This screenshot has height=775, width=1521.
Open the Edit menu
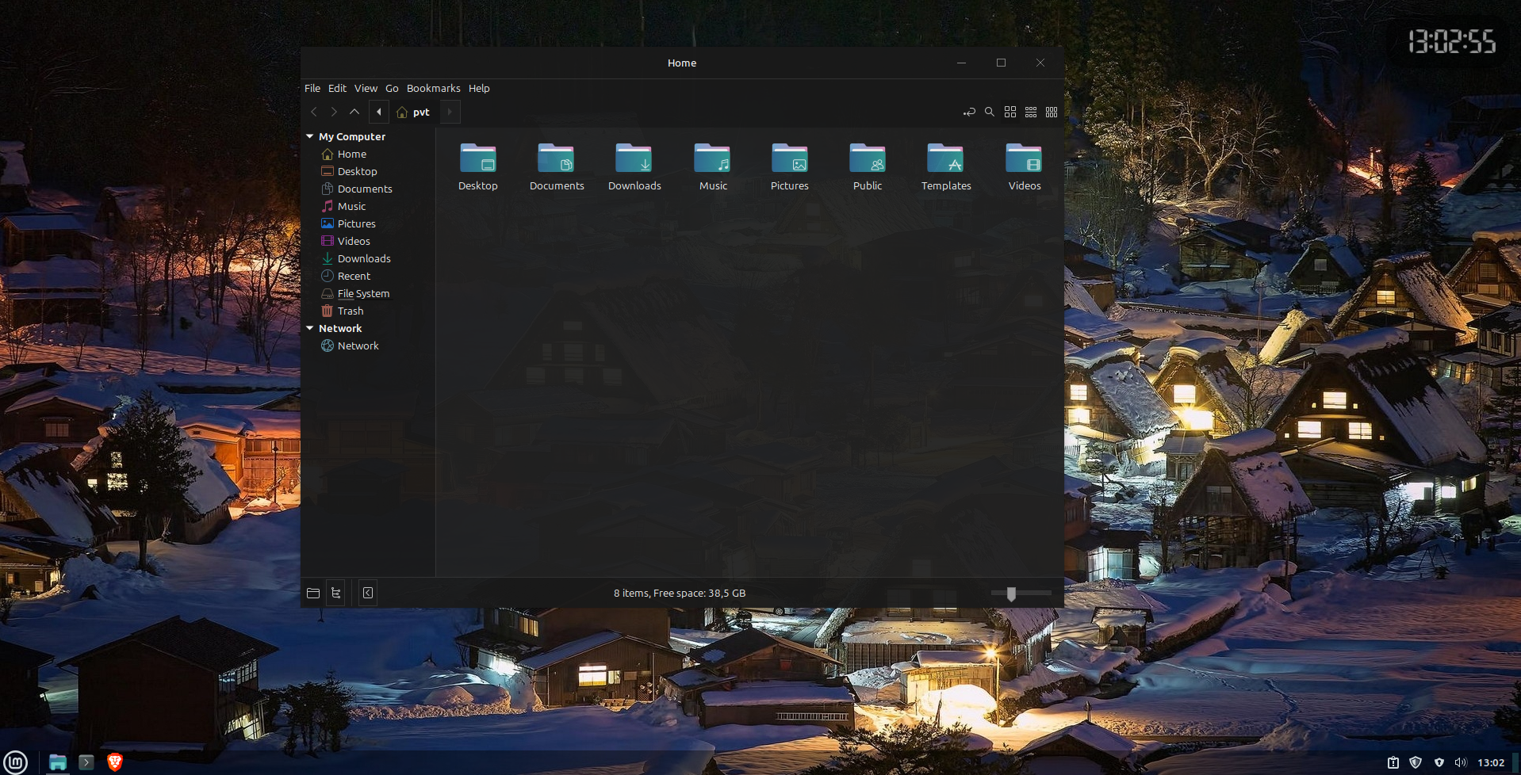pos(337,88)
